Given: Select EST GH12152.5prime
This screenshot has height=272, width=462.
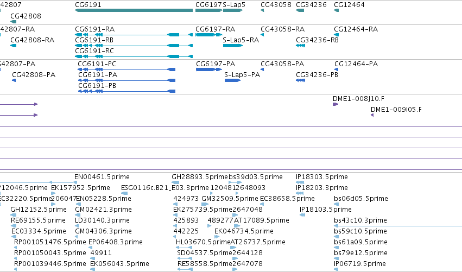Looking at the screenshot, I should coord(39,210).
